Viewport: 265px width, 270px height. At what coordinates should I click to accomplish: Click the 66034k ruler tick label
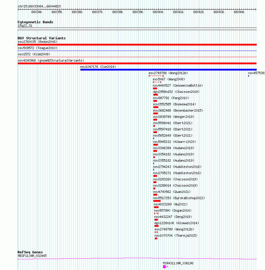37,12
